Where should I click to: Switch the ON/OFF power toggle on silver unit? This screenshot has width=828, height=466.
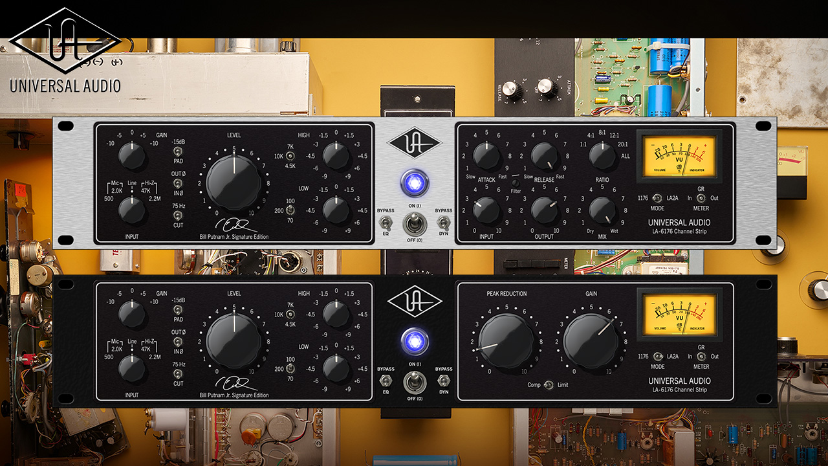click(x=415, y=224)
